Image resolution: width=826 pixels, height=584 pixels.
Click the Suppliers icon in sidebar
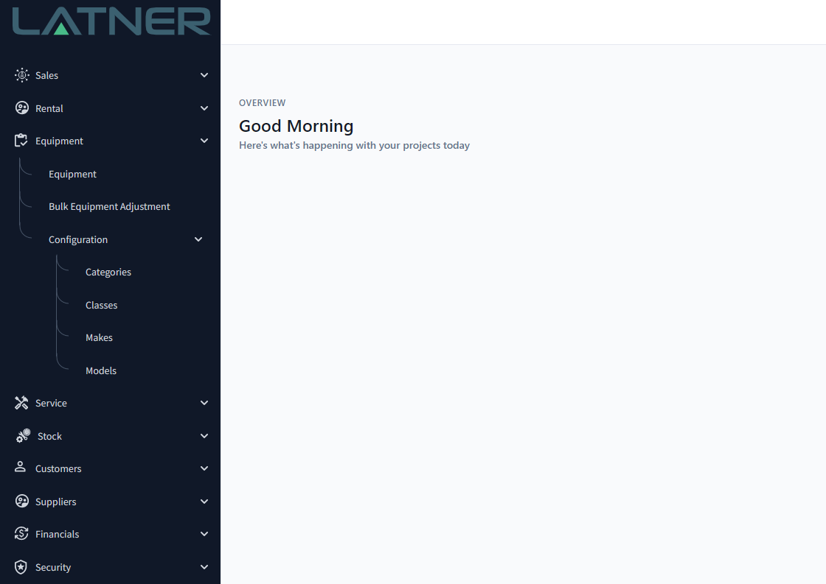pyautogui.click(x=21, y=502)
